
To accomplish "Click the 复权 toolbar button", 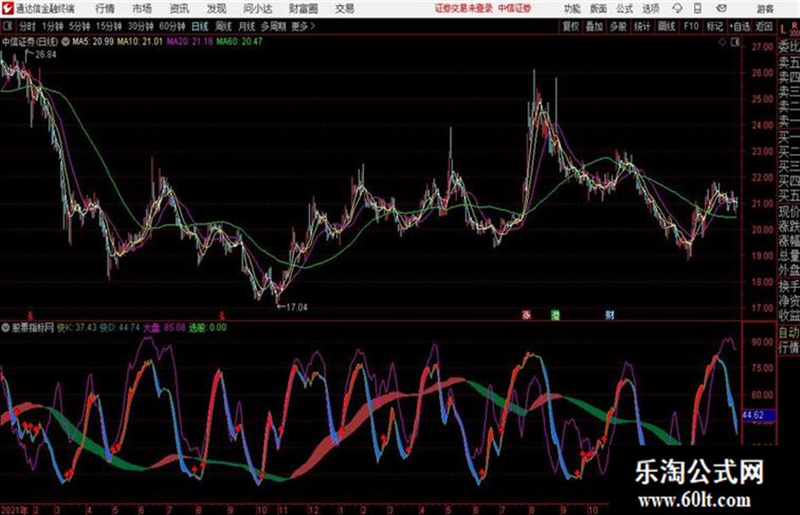I will click(x=571, y=26).
